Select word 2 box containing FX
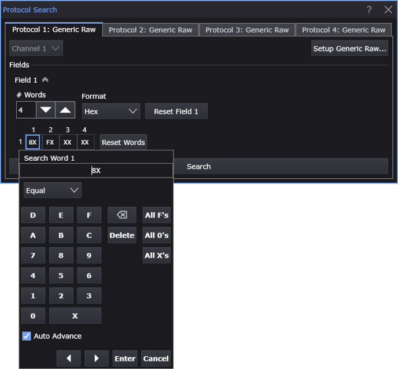398x369 pixels. tap(50, 142)
